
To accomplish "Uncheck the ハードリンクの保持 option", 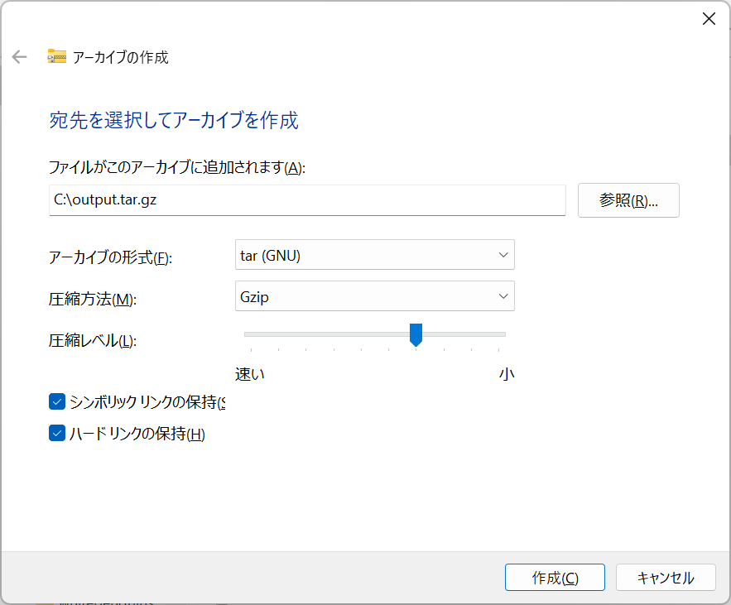I will click(x=56, y=432).
